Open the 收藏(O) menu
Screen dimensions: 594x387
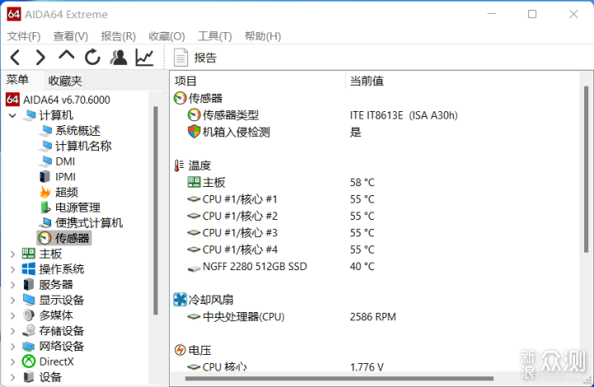tap(167, 36)
